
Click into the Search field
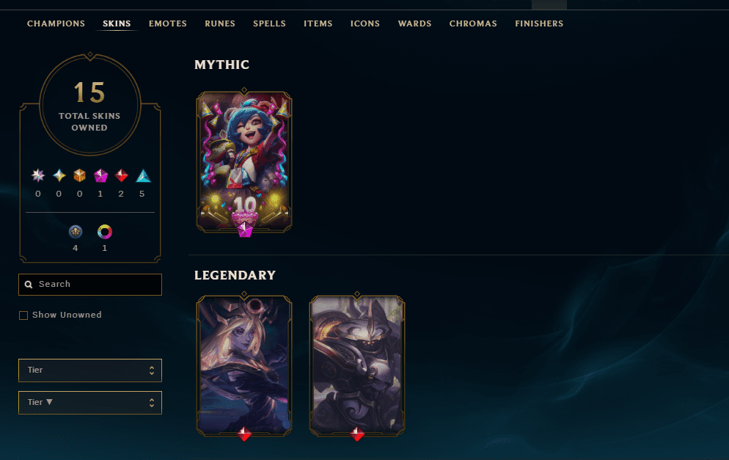click(x=90, y=285)
